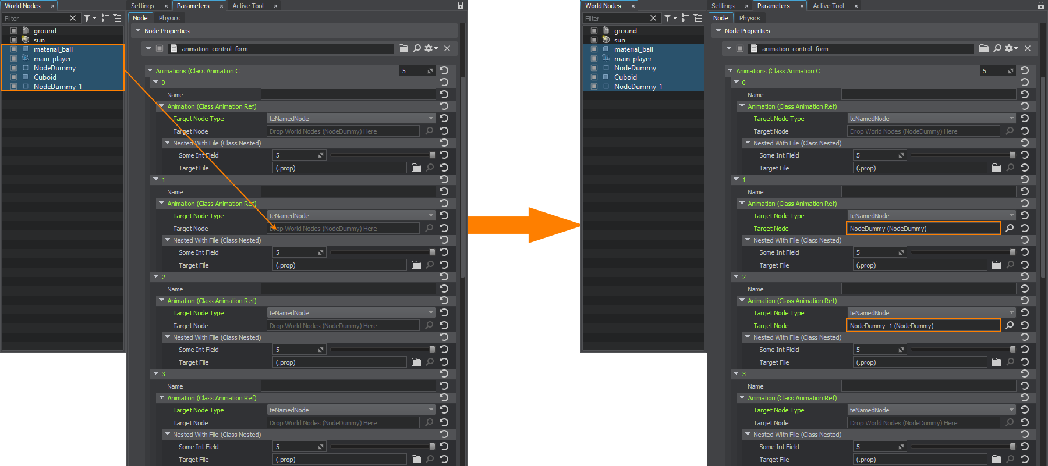This screenshot has height=466, width=1048.
Task: Select main_player node in left World Nodes list
Action: [x=52, y=59]
